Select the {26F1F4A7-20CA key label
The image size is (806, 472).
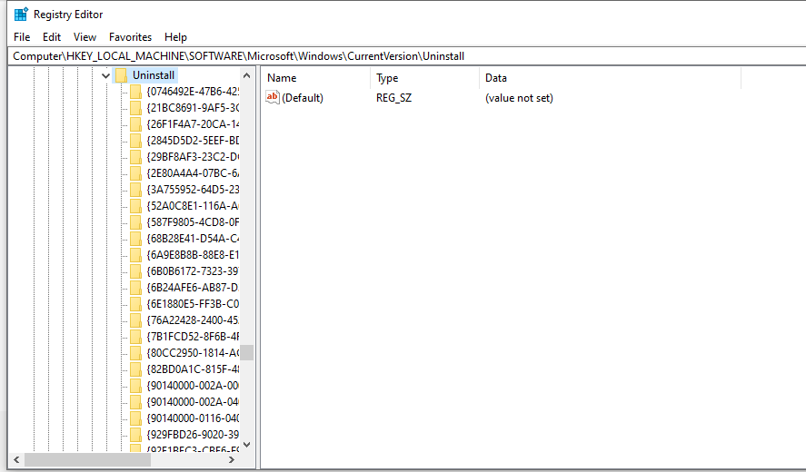pos(193,124)
